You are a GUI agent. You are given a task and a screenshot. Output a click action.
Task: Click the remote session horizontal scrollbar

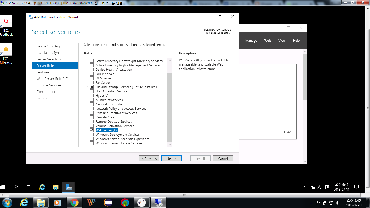tap(184, 195)
